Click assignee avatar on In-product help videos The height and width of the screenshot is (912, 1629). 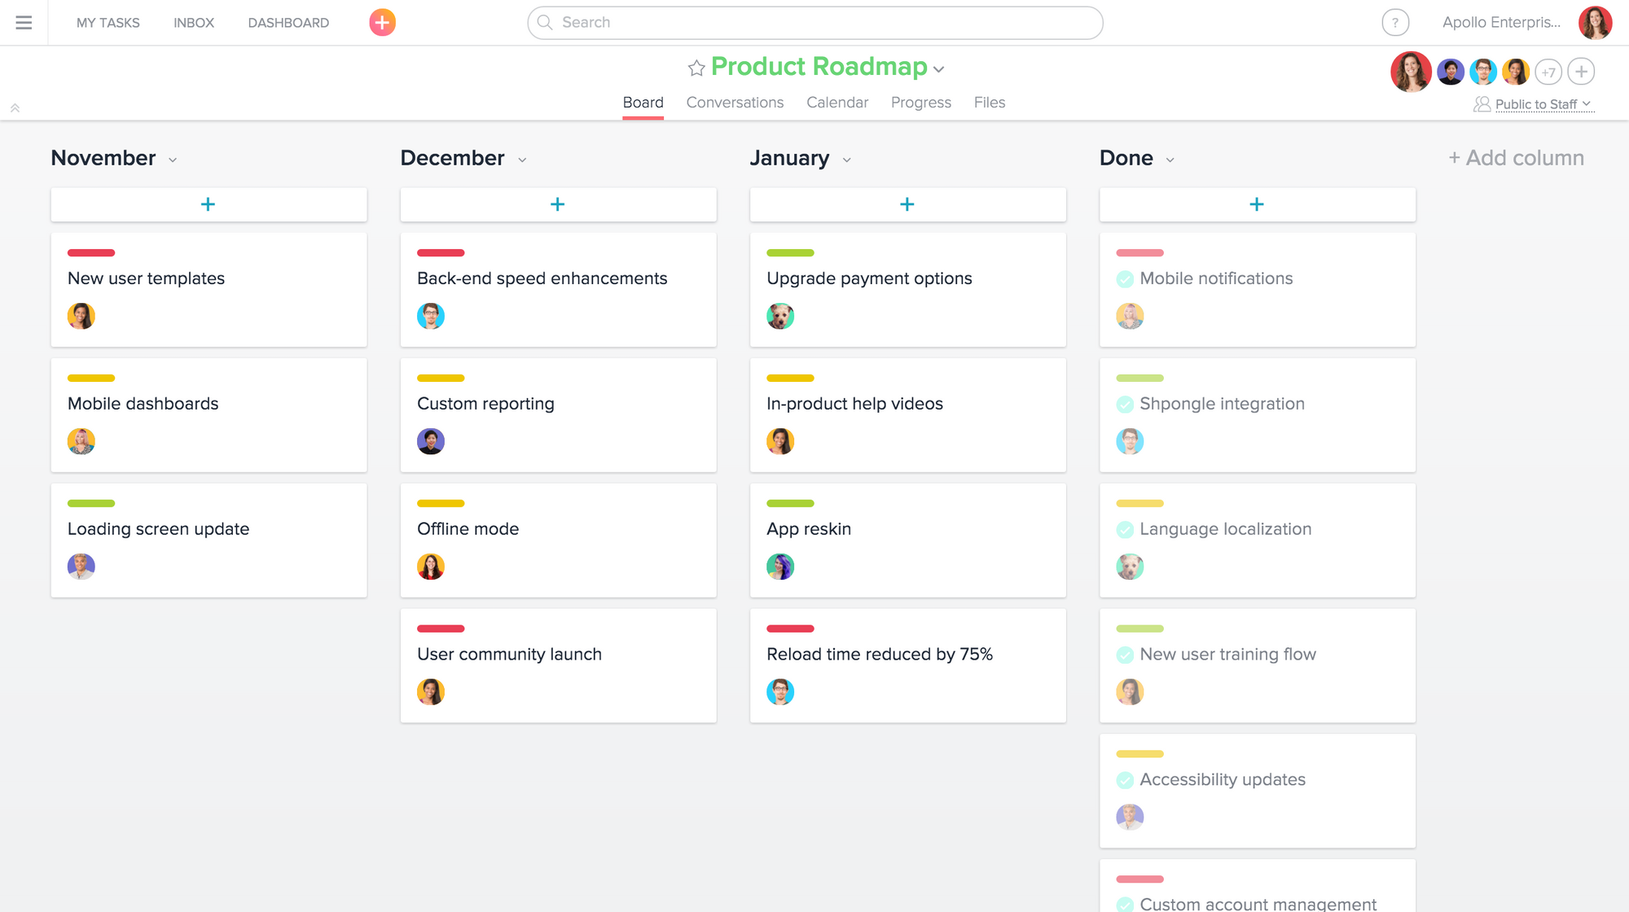(780, 441)
